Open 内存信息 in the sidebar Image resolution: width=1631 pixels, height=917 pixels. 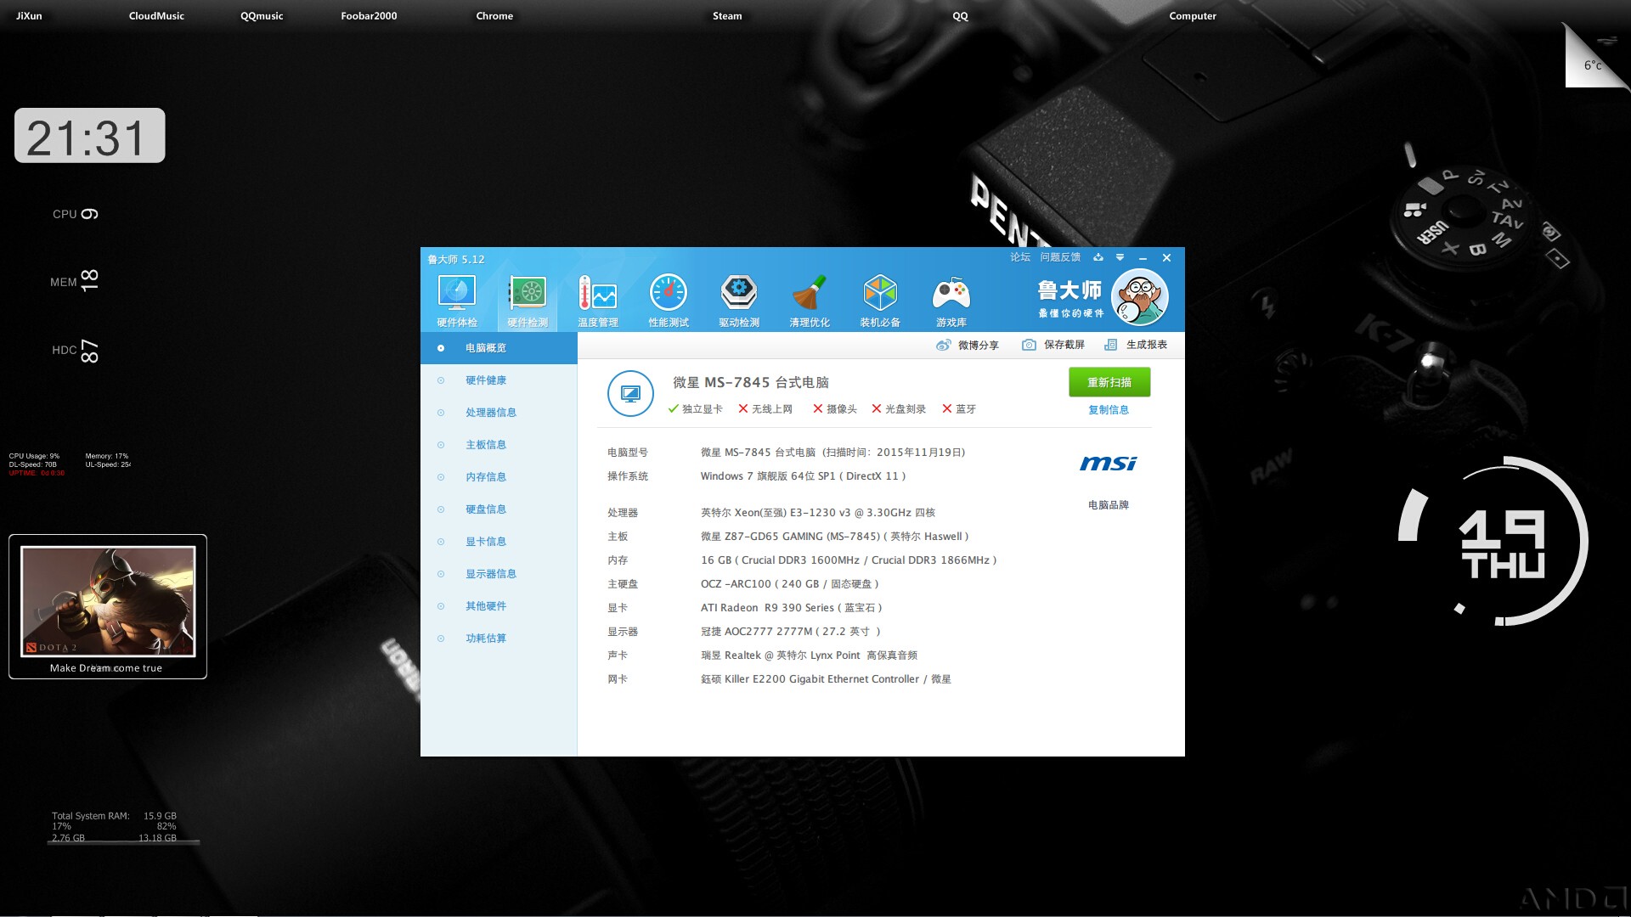pos(499,477)
